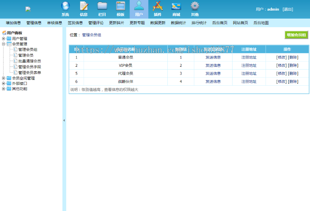Click the 管理会员组 page icon
The image size is (310, 211).
point(15,49)
